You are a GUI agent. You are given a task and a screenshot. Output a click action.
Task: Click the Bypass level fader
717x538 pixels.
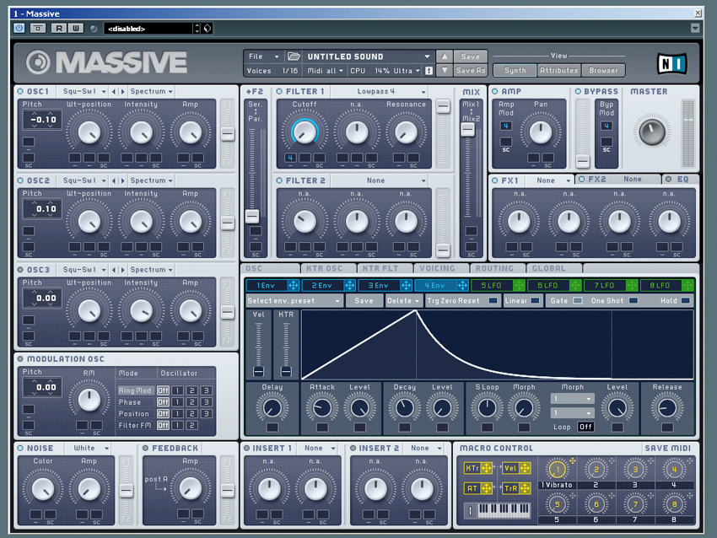click(582, 160)
